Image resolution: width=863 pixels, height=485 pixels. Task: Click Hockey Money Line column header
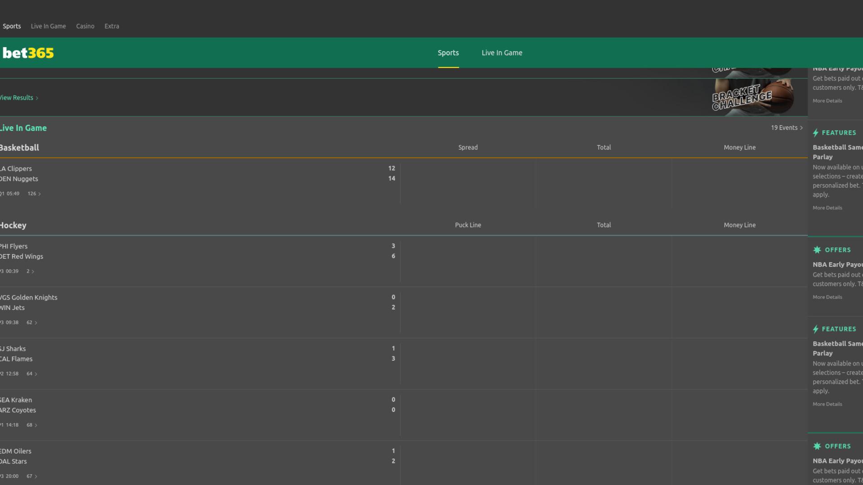point(739,225)
